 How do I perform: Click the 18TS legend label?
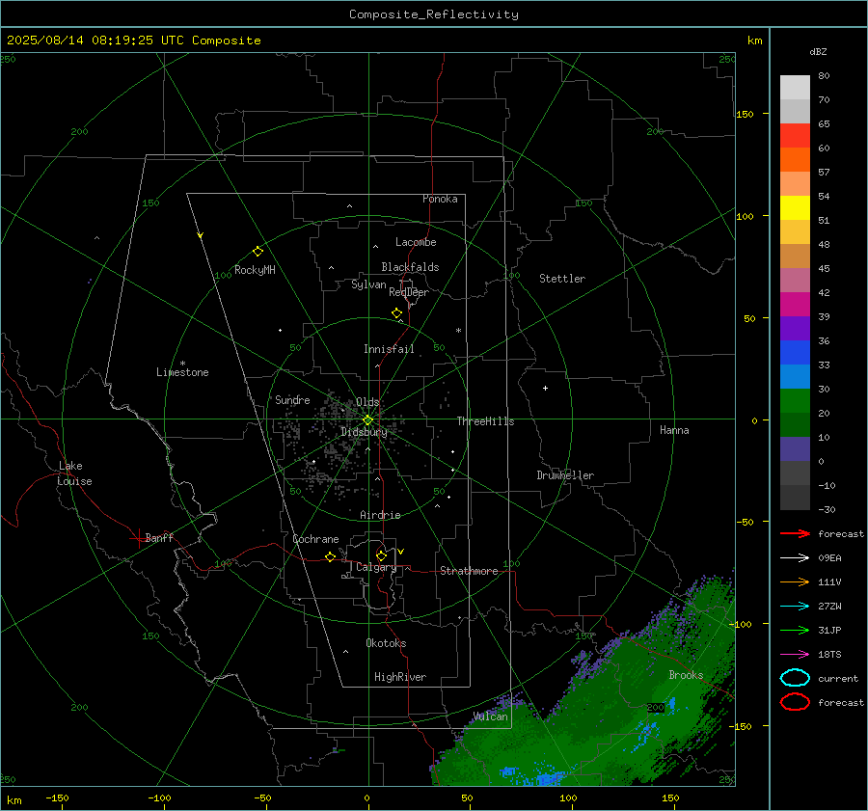pos(829,655)
